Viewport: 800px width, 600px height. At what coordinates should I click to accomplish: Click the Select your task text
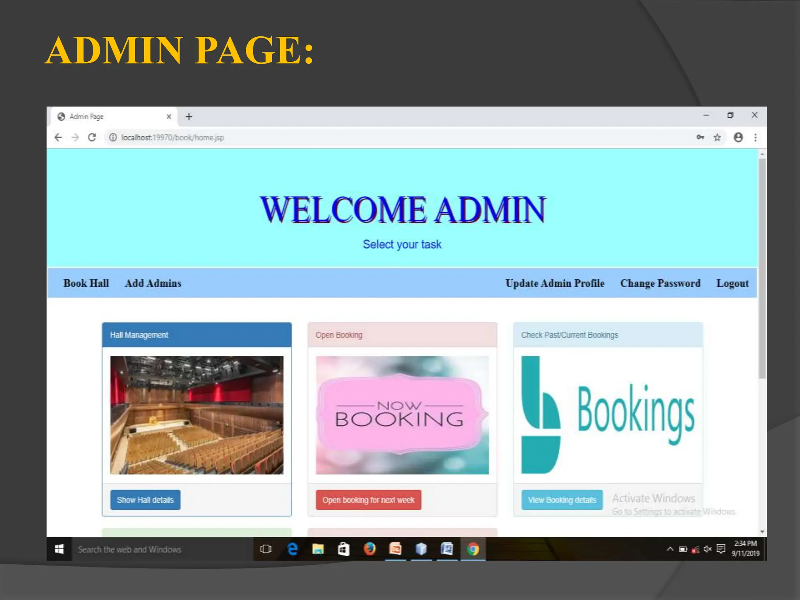(402, 245)
